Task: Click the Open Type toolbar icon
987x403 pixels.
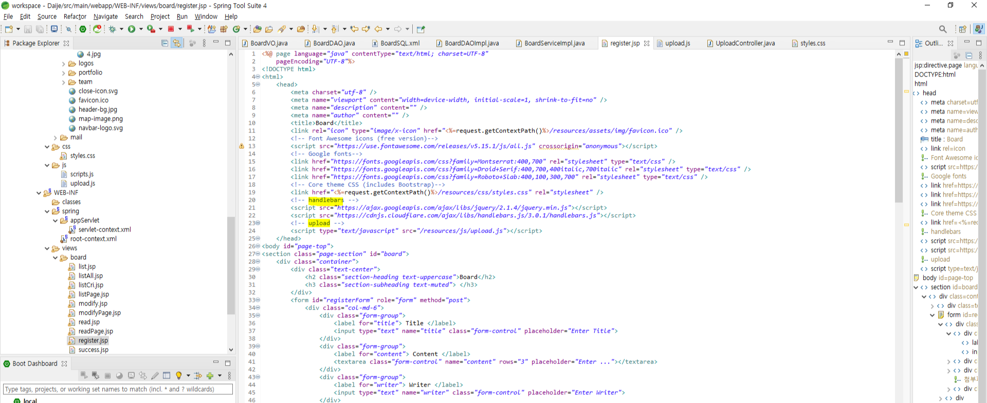Action: [x=258, y=29]
